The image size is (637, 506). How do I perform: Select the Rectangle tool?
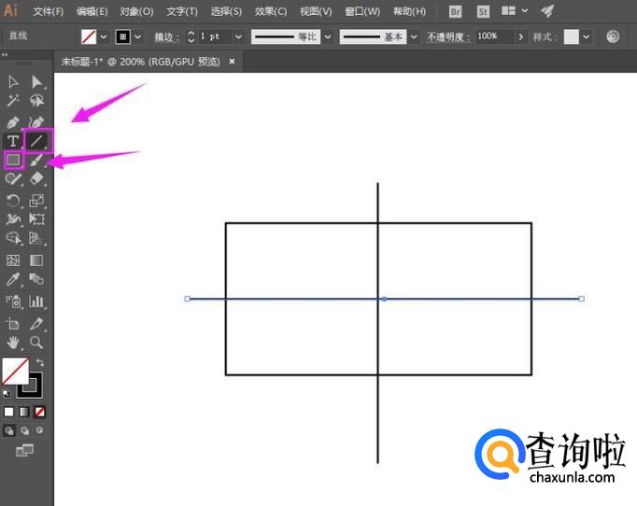click(x=13, y=160)
